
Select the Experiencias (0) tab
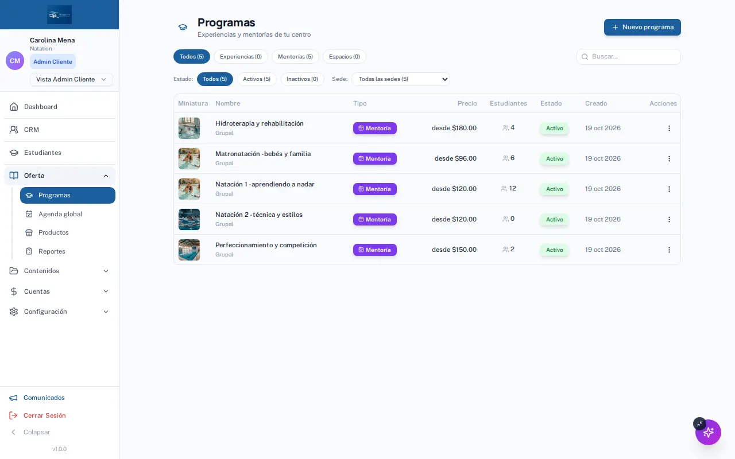[x=241, y=57]
